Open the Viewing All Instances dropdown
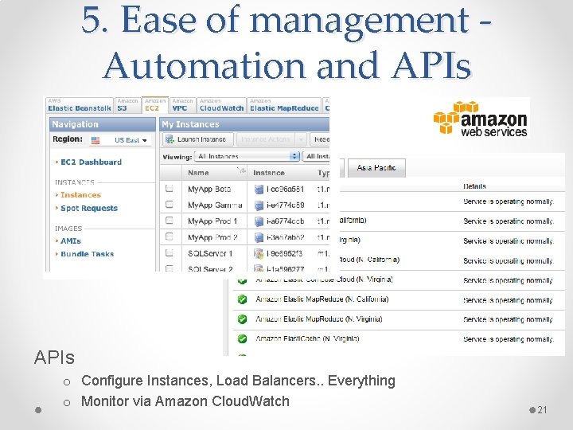 point(247,157)
